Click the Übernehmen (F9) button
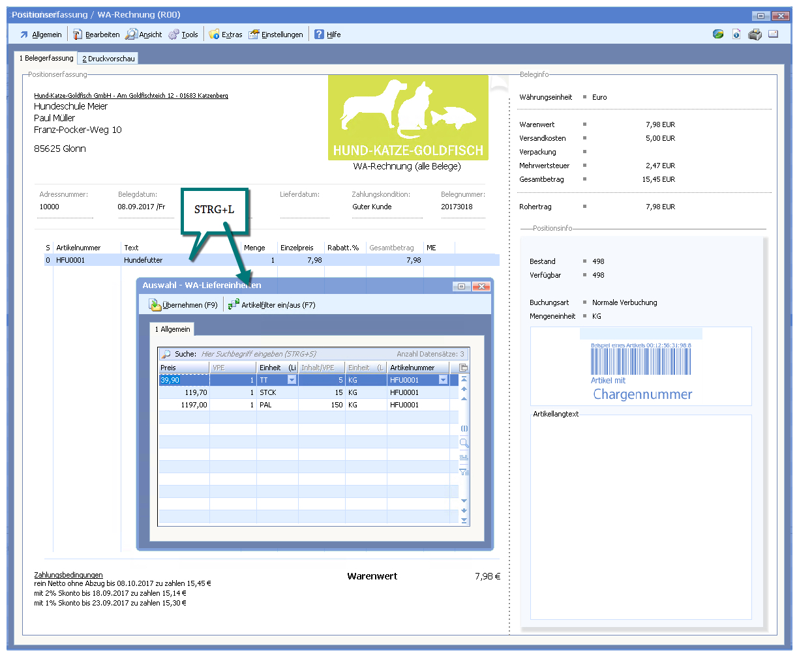 (183, 305)
